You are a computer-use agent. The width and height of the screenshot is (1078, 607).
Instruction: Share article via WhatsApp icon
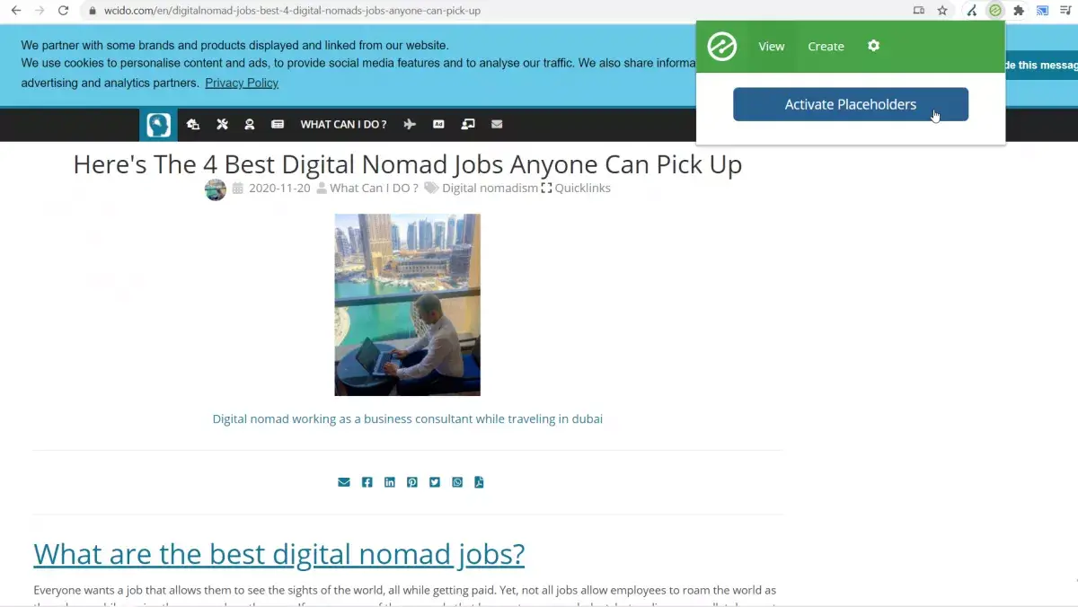click(x=457, y=482)
